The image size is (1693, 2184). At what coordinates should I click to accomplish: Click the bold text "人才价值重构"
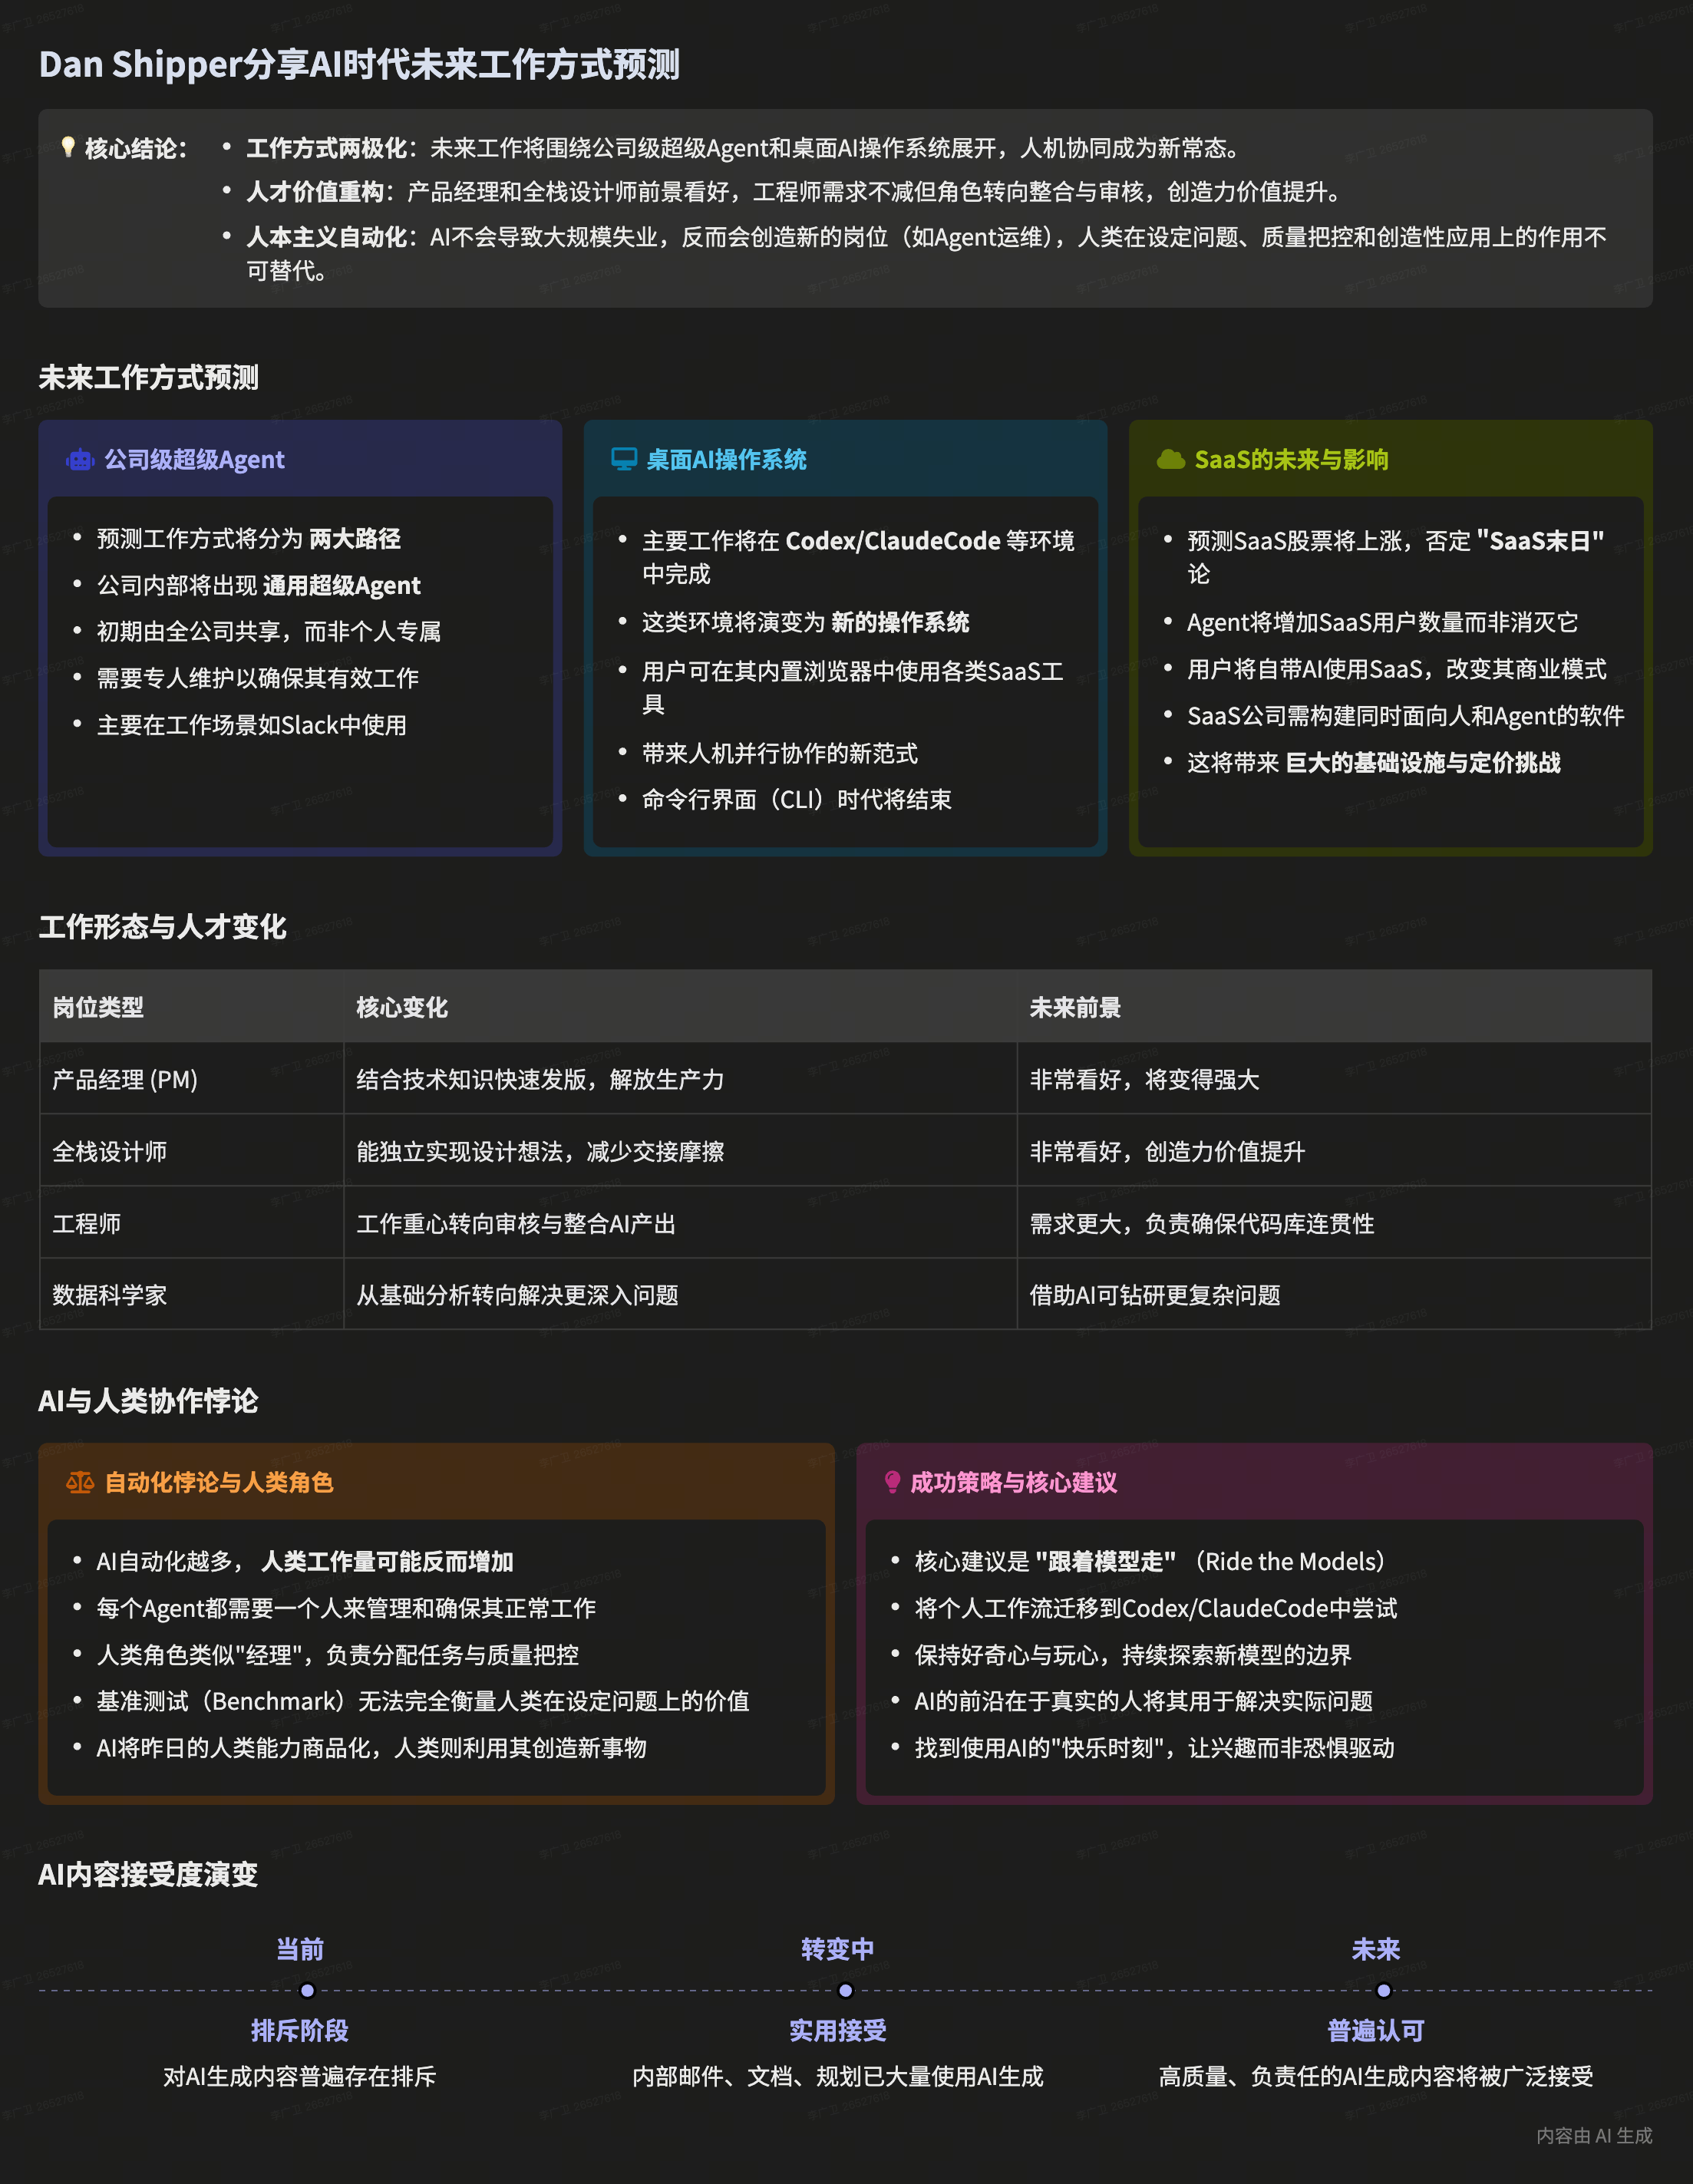315,192
